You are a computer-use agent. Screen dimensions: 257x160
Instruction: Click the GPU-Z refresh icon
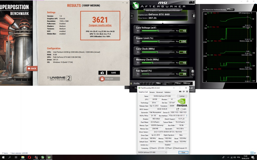coord(183,91)
